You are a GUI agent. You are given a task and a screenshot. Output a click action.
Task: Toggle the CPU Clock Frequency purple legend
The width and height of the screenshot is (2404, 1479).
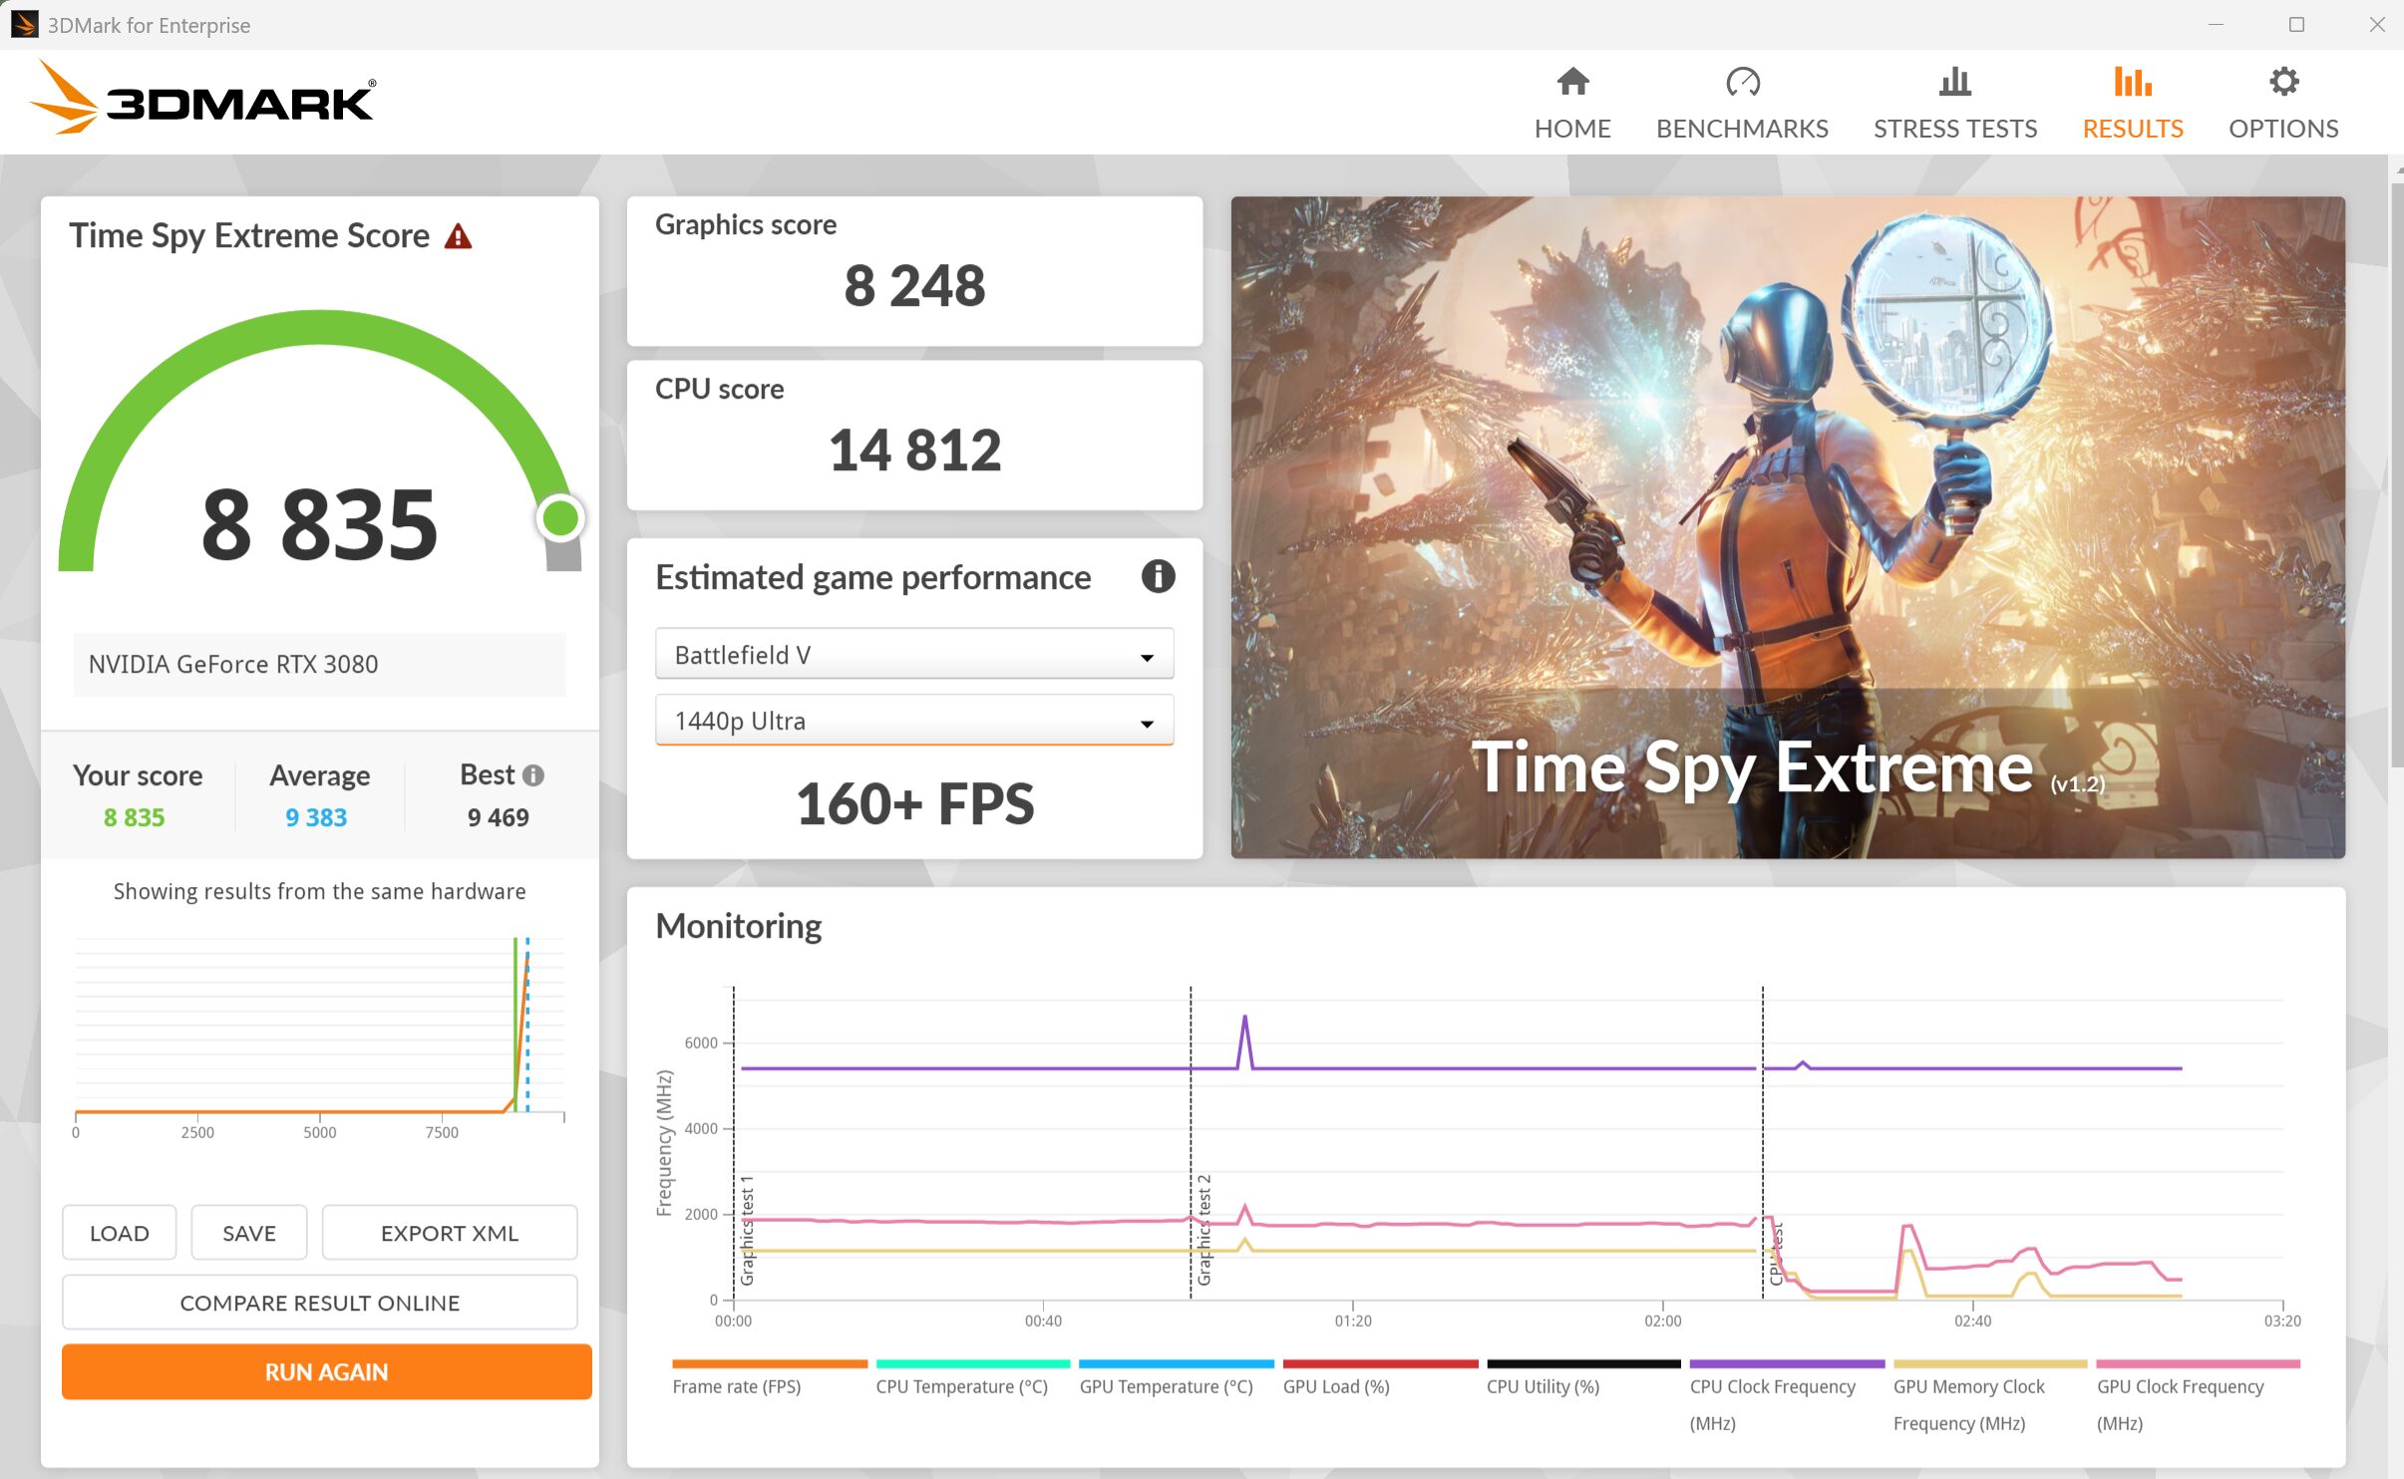pos(1772,1385)
